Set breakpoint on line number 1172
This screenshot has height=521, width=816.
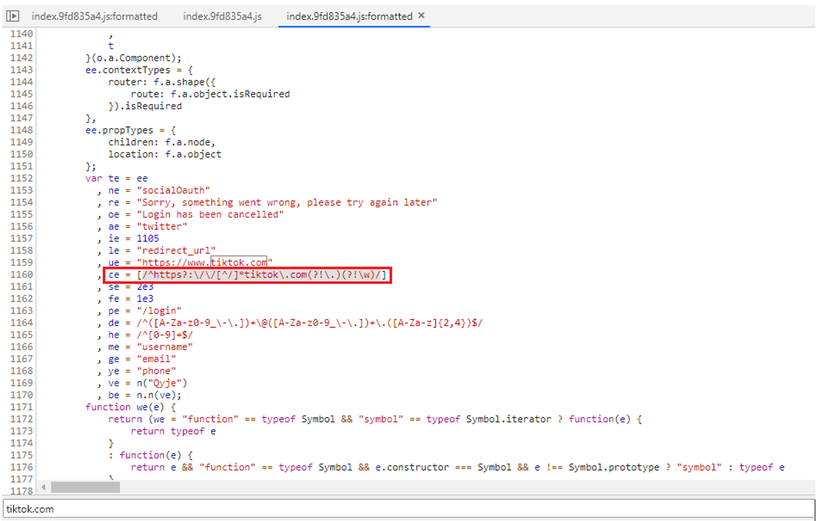(x=22, y=419)
